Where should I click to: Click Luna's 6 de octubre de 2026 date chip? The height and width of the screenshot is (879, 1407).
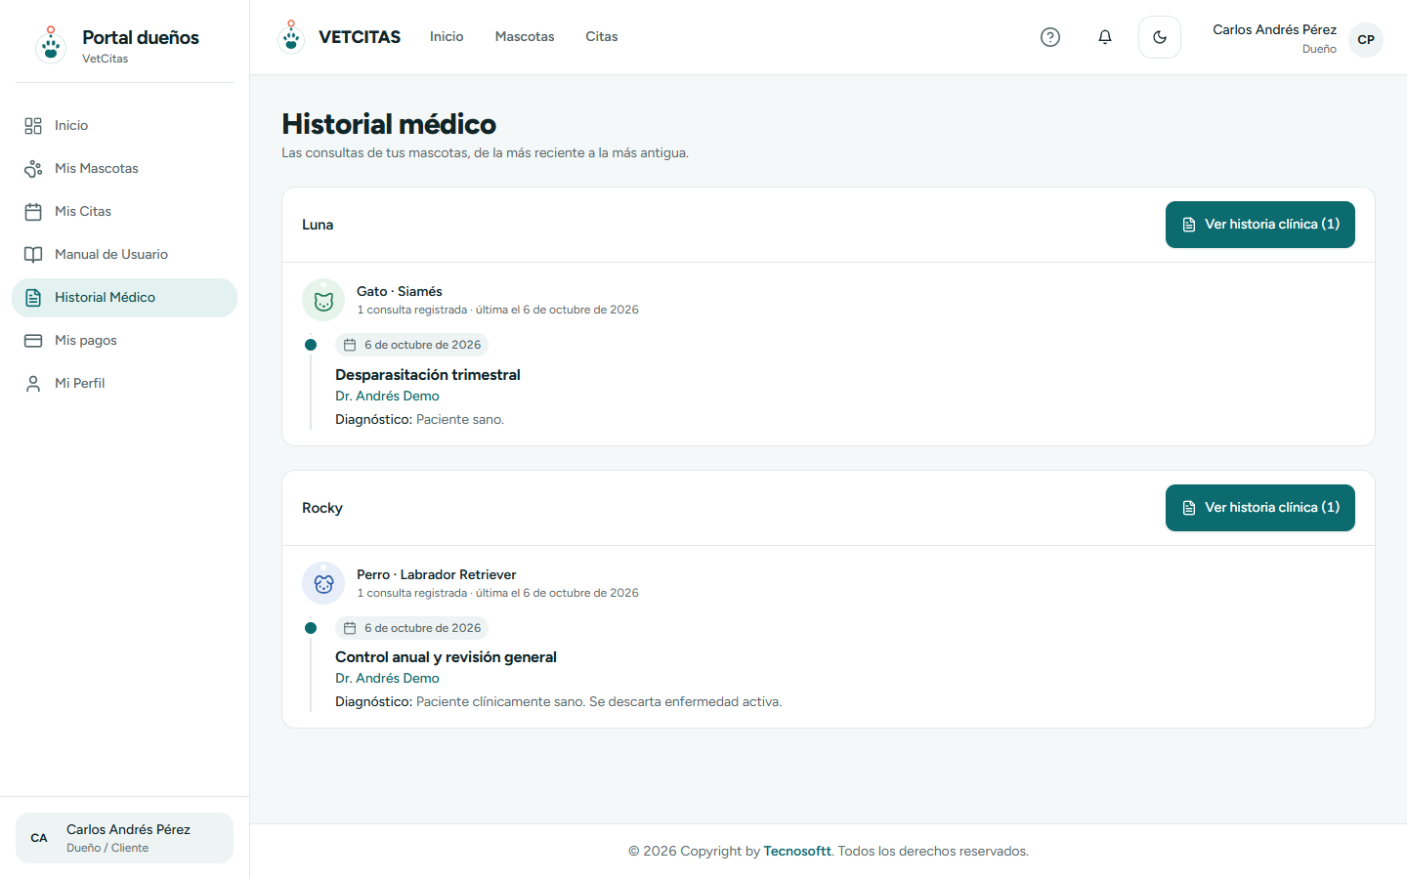[411, 345]
